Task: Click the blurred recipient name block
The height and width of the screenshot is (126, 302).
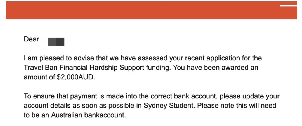Action: tap(56, 42)
